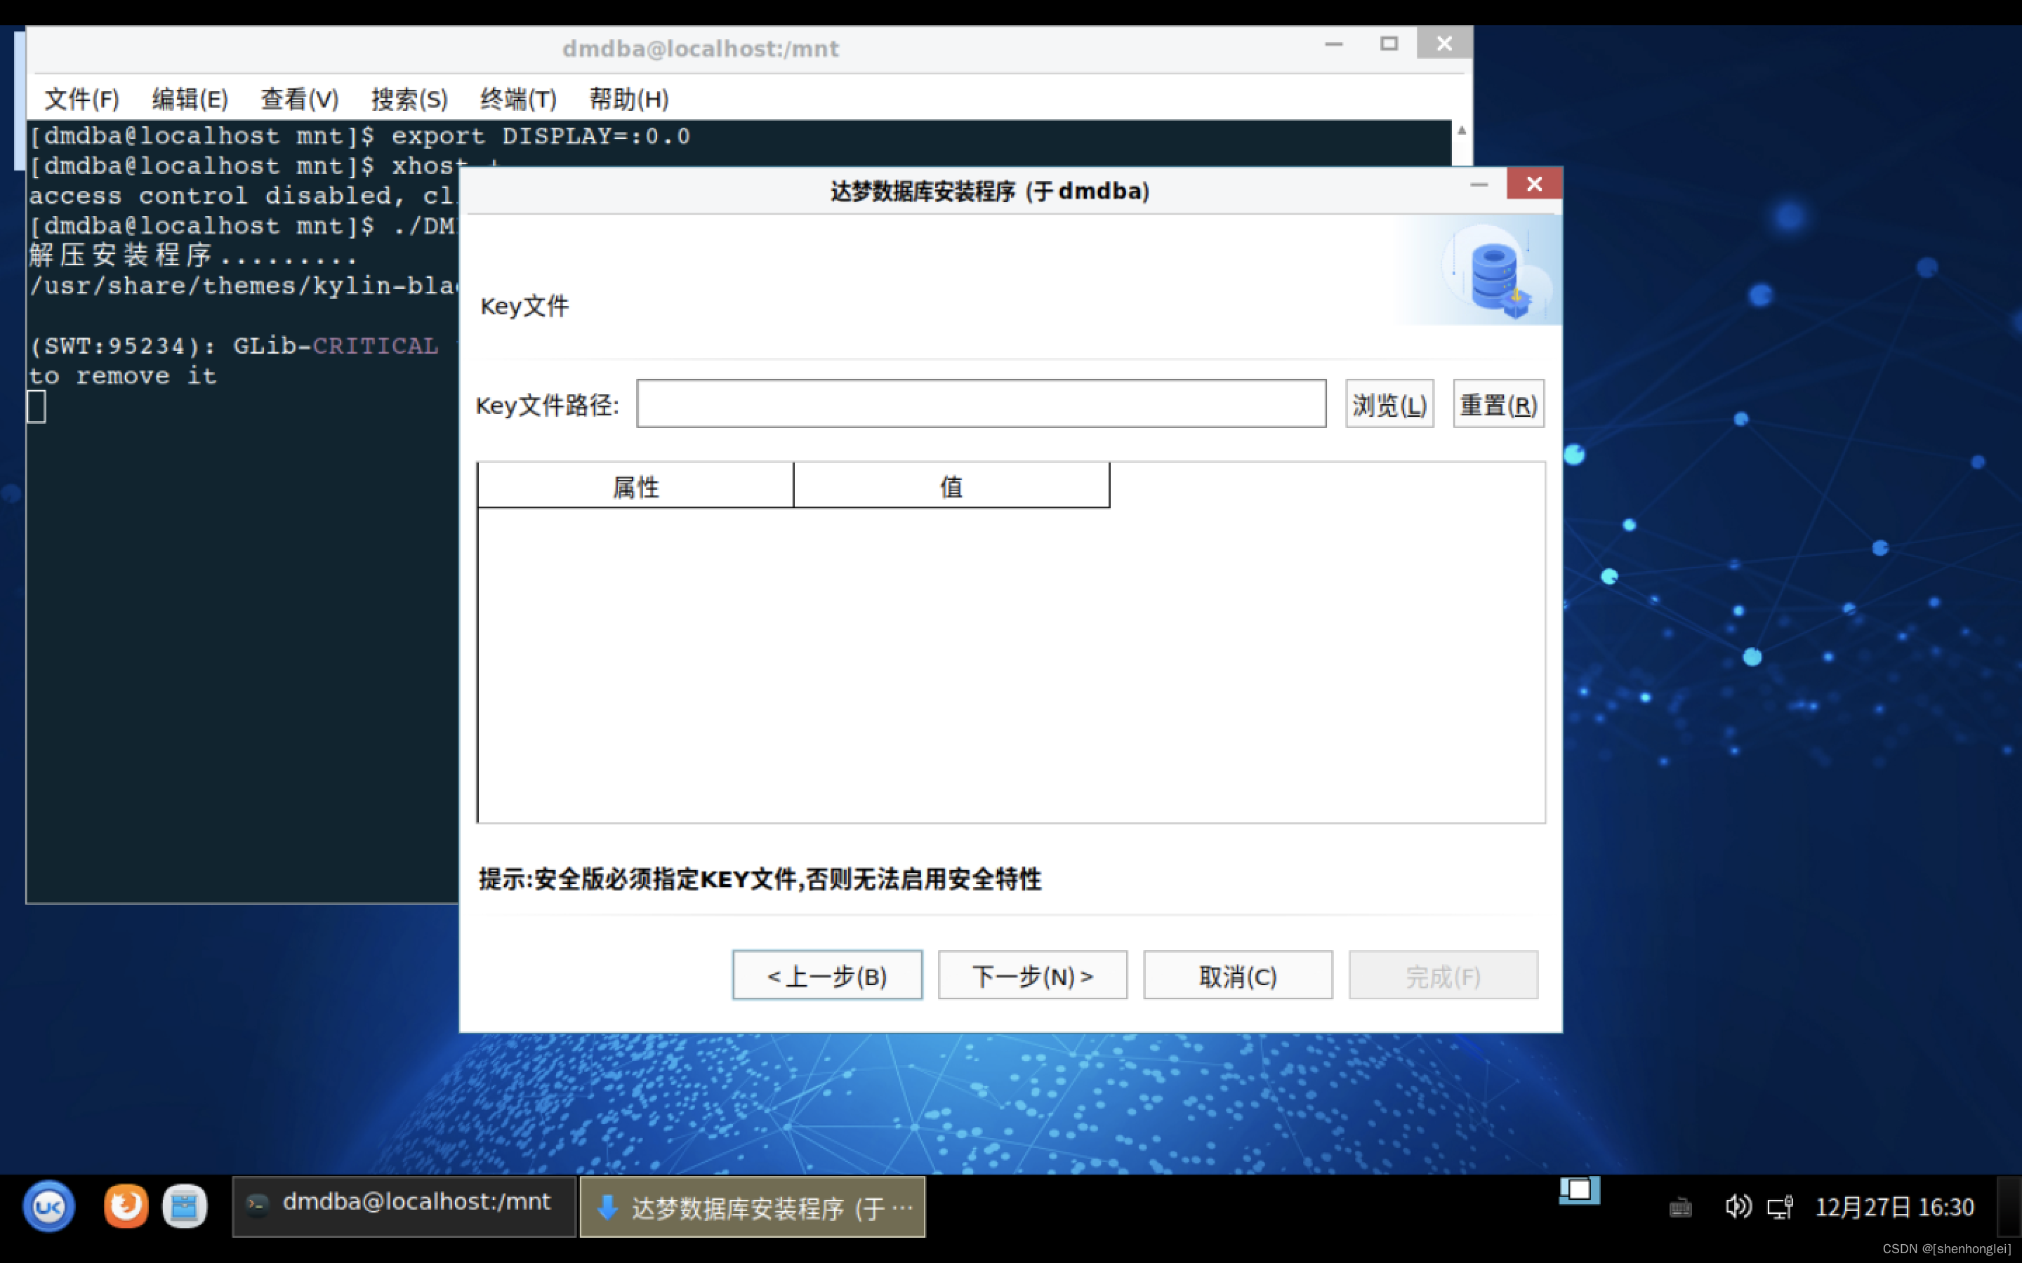
Task: Launch Firefox browser from the taskbar
Action: [126, 1206]
